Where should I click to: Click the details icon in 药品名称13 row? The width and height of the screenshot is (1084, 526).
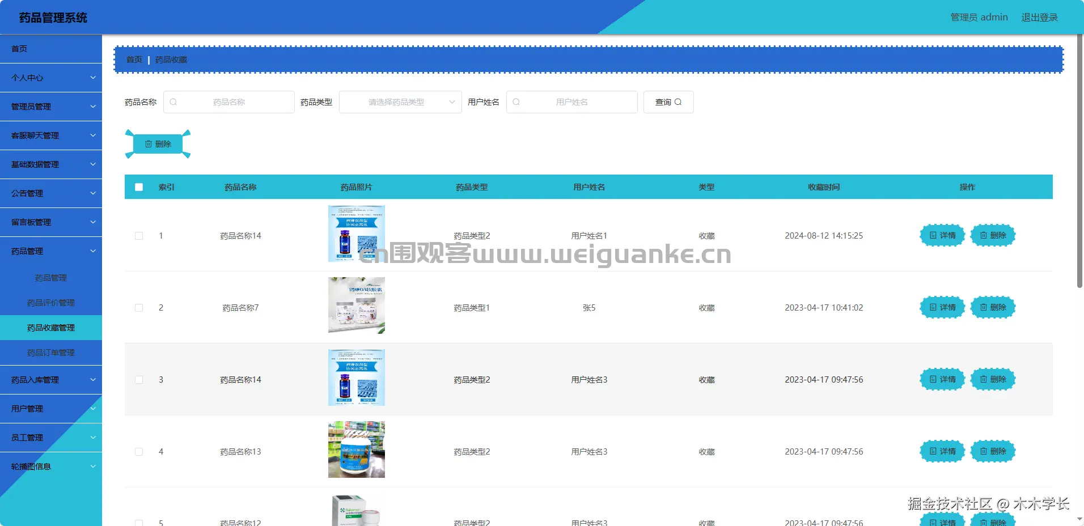point(933,451)
